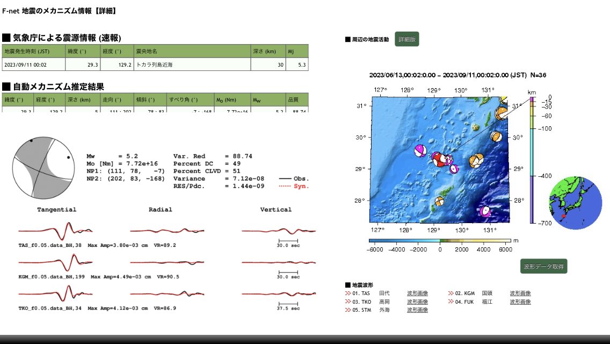This screenshot has width=610, height=344.
Task: Click the 'Mo (Nm)' column header
Action: 233,100
